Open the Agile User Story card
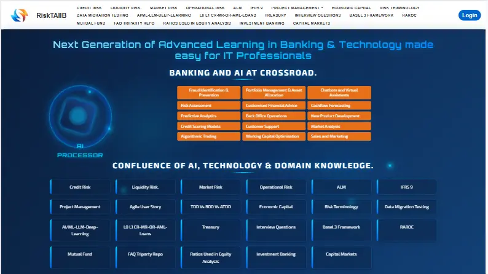This screenshot has width=488, height=274. coord(145,207)
